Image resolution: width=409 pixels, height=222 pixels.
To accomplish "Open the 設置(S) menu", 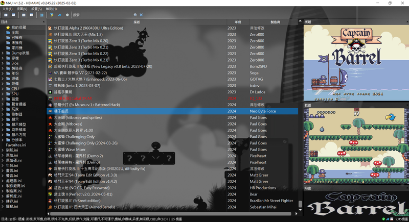I will (x=36, y=9).
